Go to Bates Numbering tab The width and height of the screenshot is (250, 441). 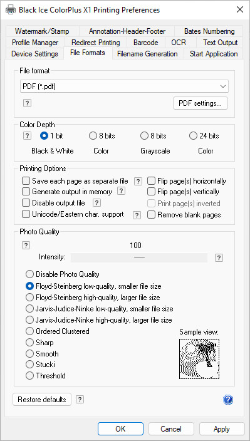(209, 31)
